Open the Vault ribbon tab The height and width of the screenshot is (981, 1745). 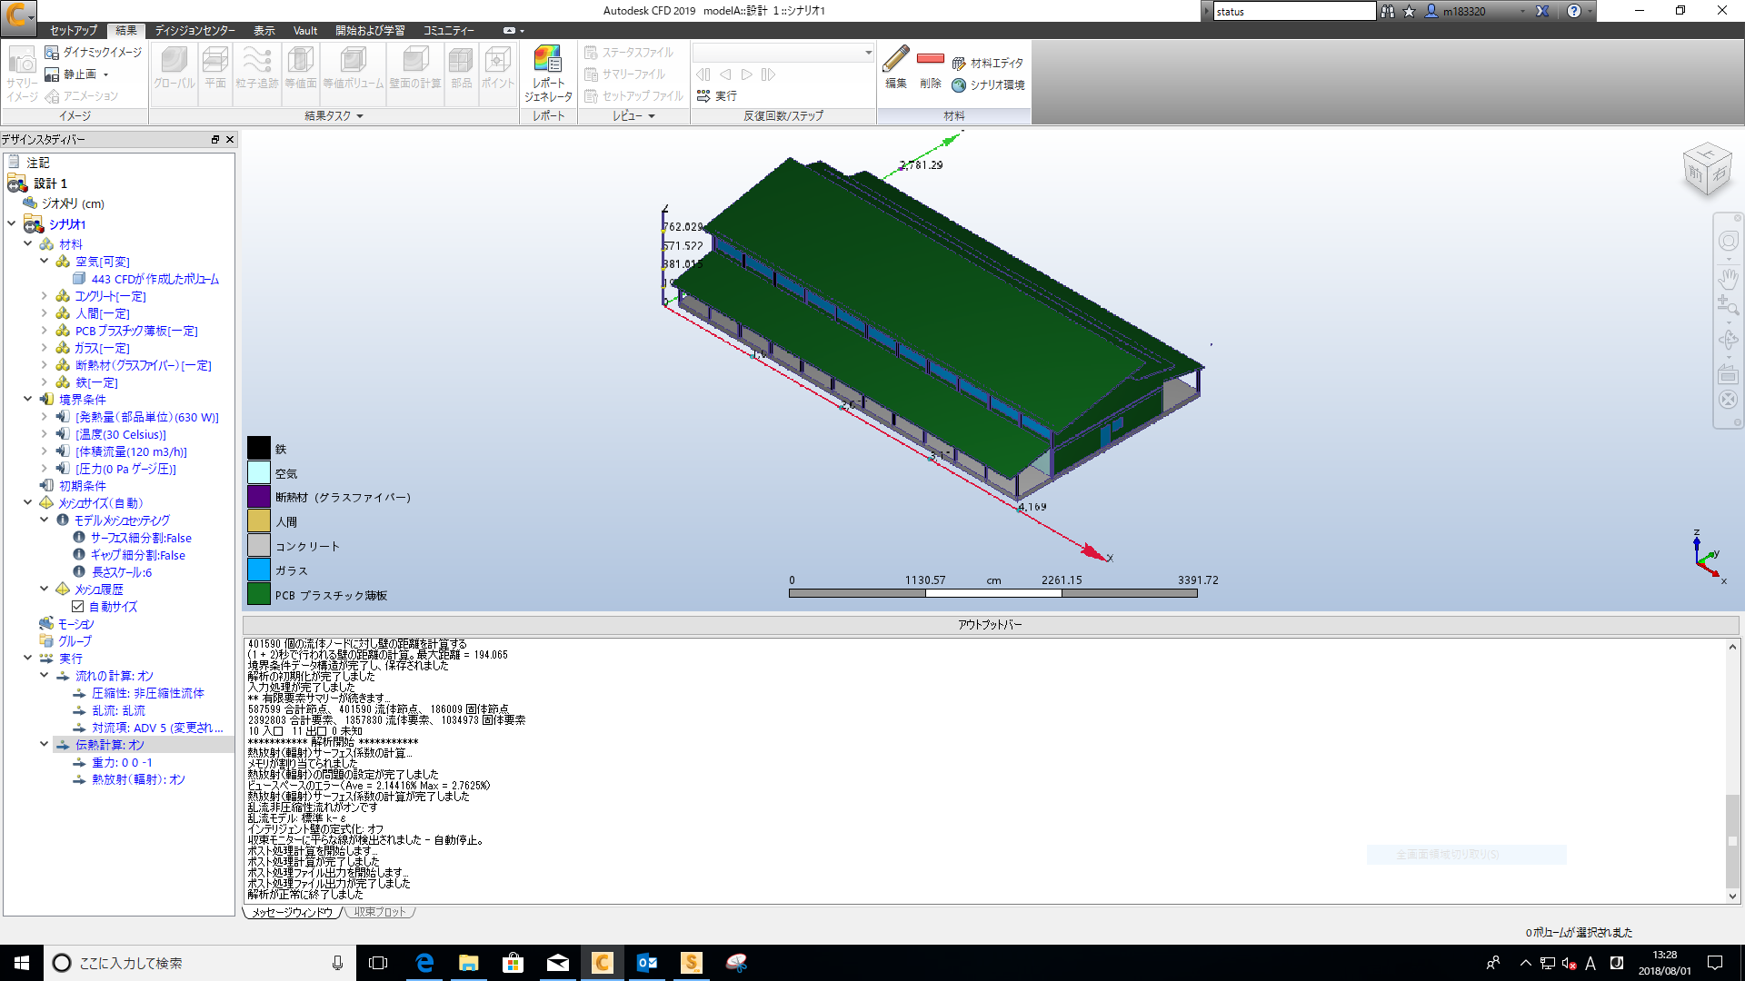305,30
